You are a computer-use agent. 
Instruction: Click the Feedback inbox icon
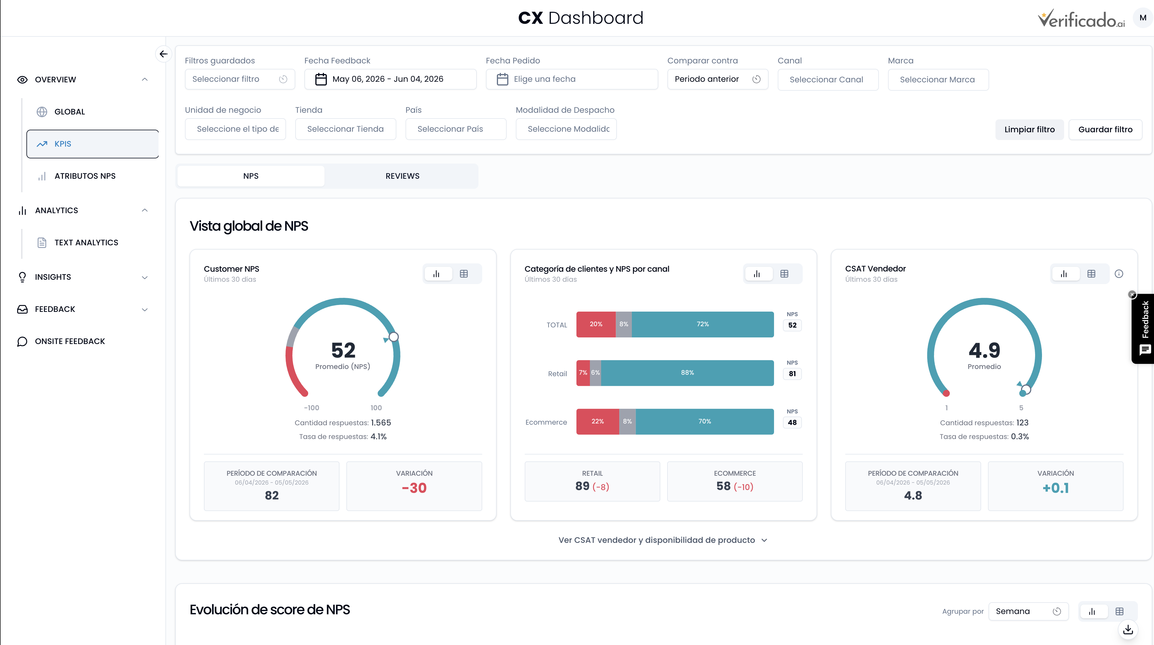[22, 309]
